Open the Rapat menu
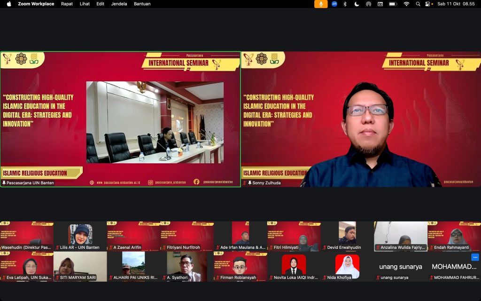Image resolution: width=481 pixels, height=301 pixels. 67,4
